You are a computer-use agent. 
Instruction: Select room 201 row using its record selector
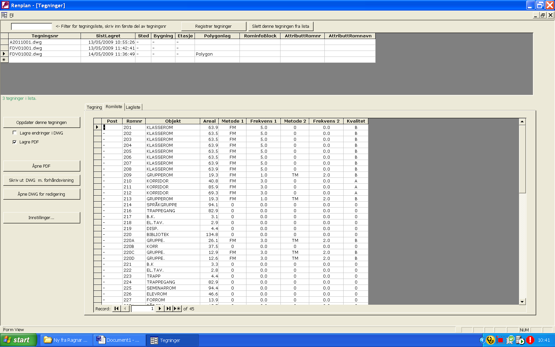pyautogui.click(x=97, y=127)
